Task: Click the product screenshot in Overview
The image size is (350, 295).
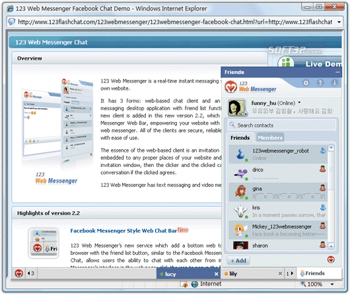Action: [57, 121]
